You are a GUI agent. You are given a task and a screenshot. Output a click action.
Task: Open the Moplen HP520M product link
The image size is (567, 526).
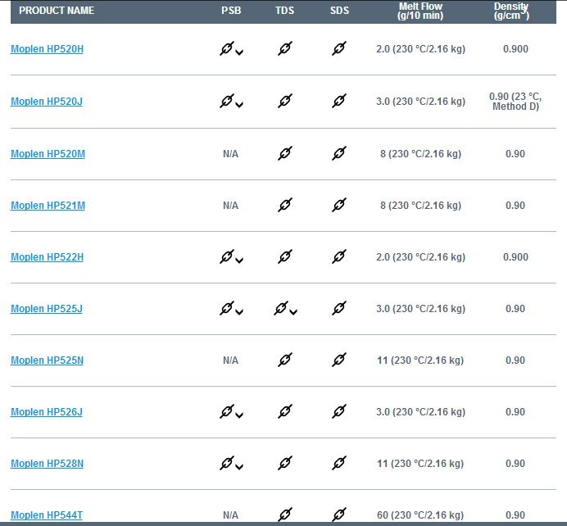point(48,154)
